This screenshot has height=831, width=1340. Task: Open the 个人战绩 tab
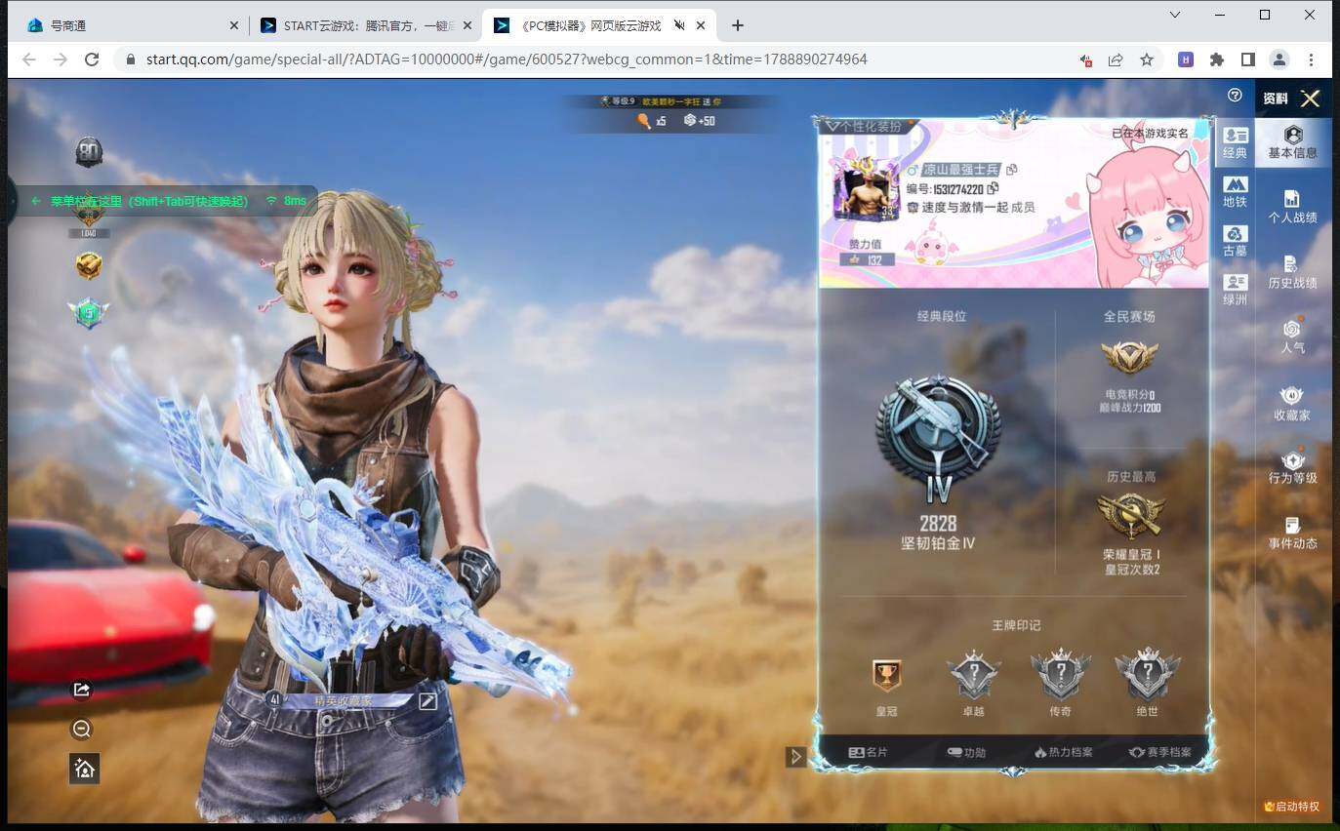coord(1293,207)
